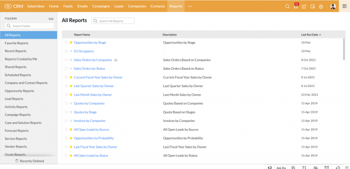Open the options ellipsis beside Sales Orders by Companies

pyautogui.click(x=116, y=60)
